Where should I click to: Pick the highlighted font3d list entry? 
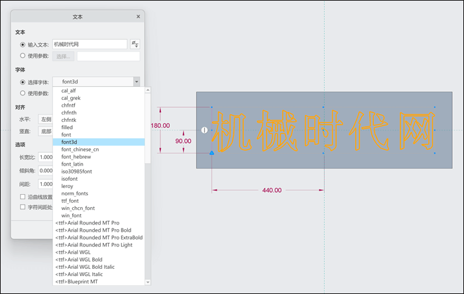click(99, 142)
